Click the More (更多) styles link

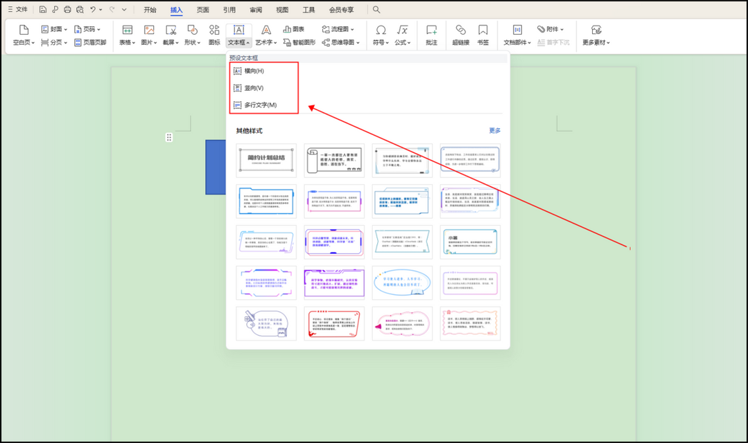(x=495, y=131)
